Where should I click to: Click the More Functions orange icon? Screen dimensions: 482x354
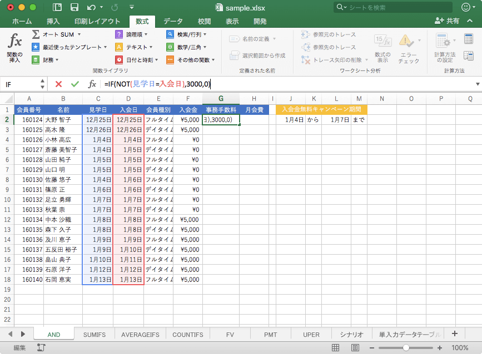click(x=170, y=60)
